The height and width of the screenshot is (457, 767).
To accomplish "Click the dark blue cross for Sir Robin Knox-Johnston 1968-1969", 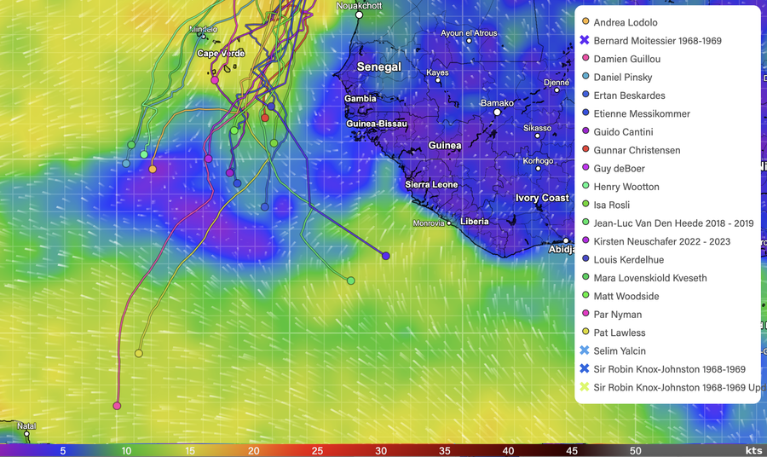I will point(585,368).
